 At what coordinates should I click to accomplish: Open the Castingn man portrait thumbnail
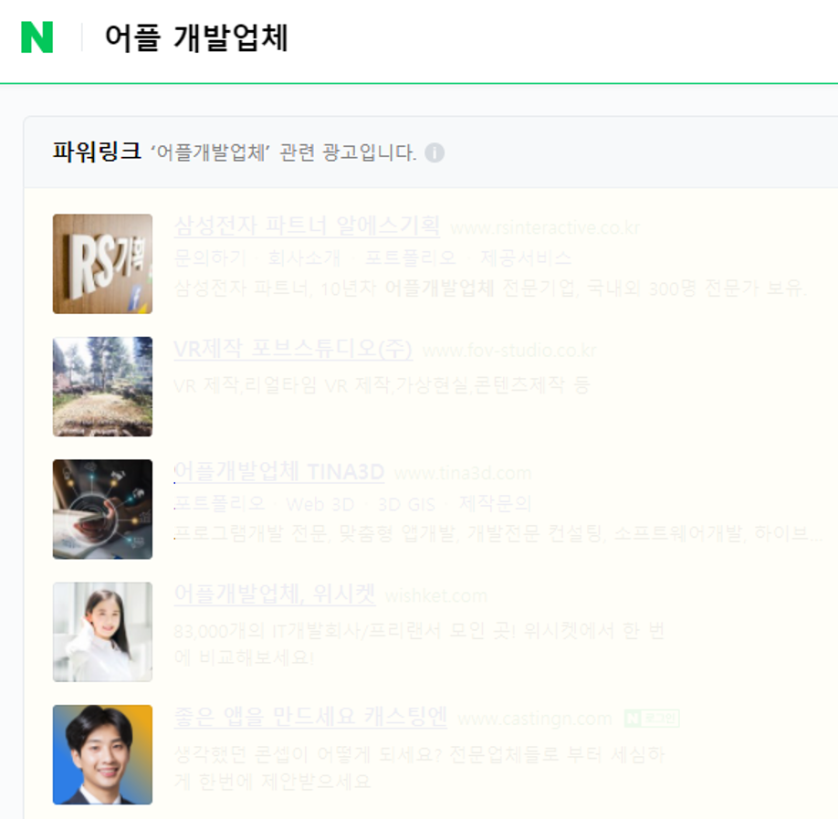(x=102, y=754)
